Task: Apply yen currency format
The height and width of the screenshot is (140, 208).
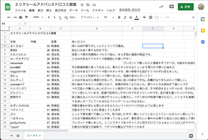Action: (49, 17)
